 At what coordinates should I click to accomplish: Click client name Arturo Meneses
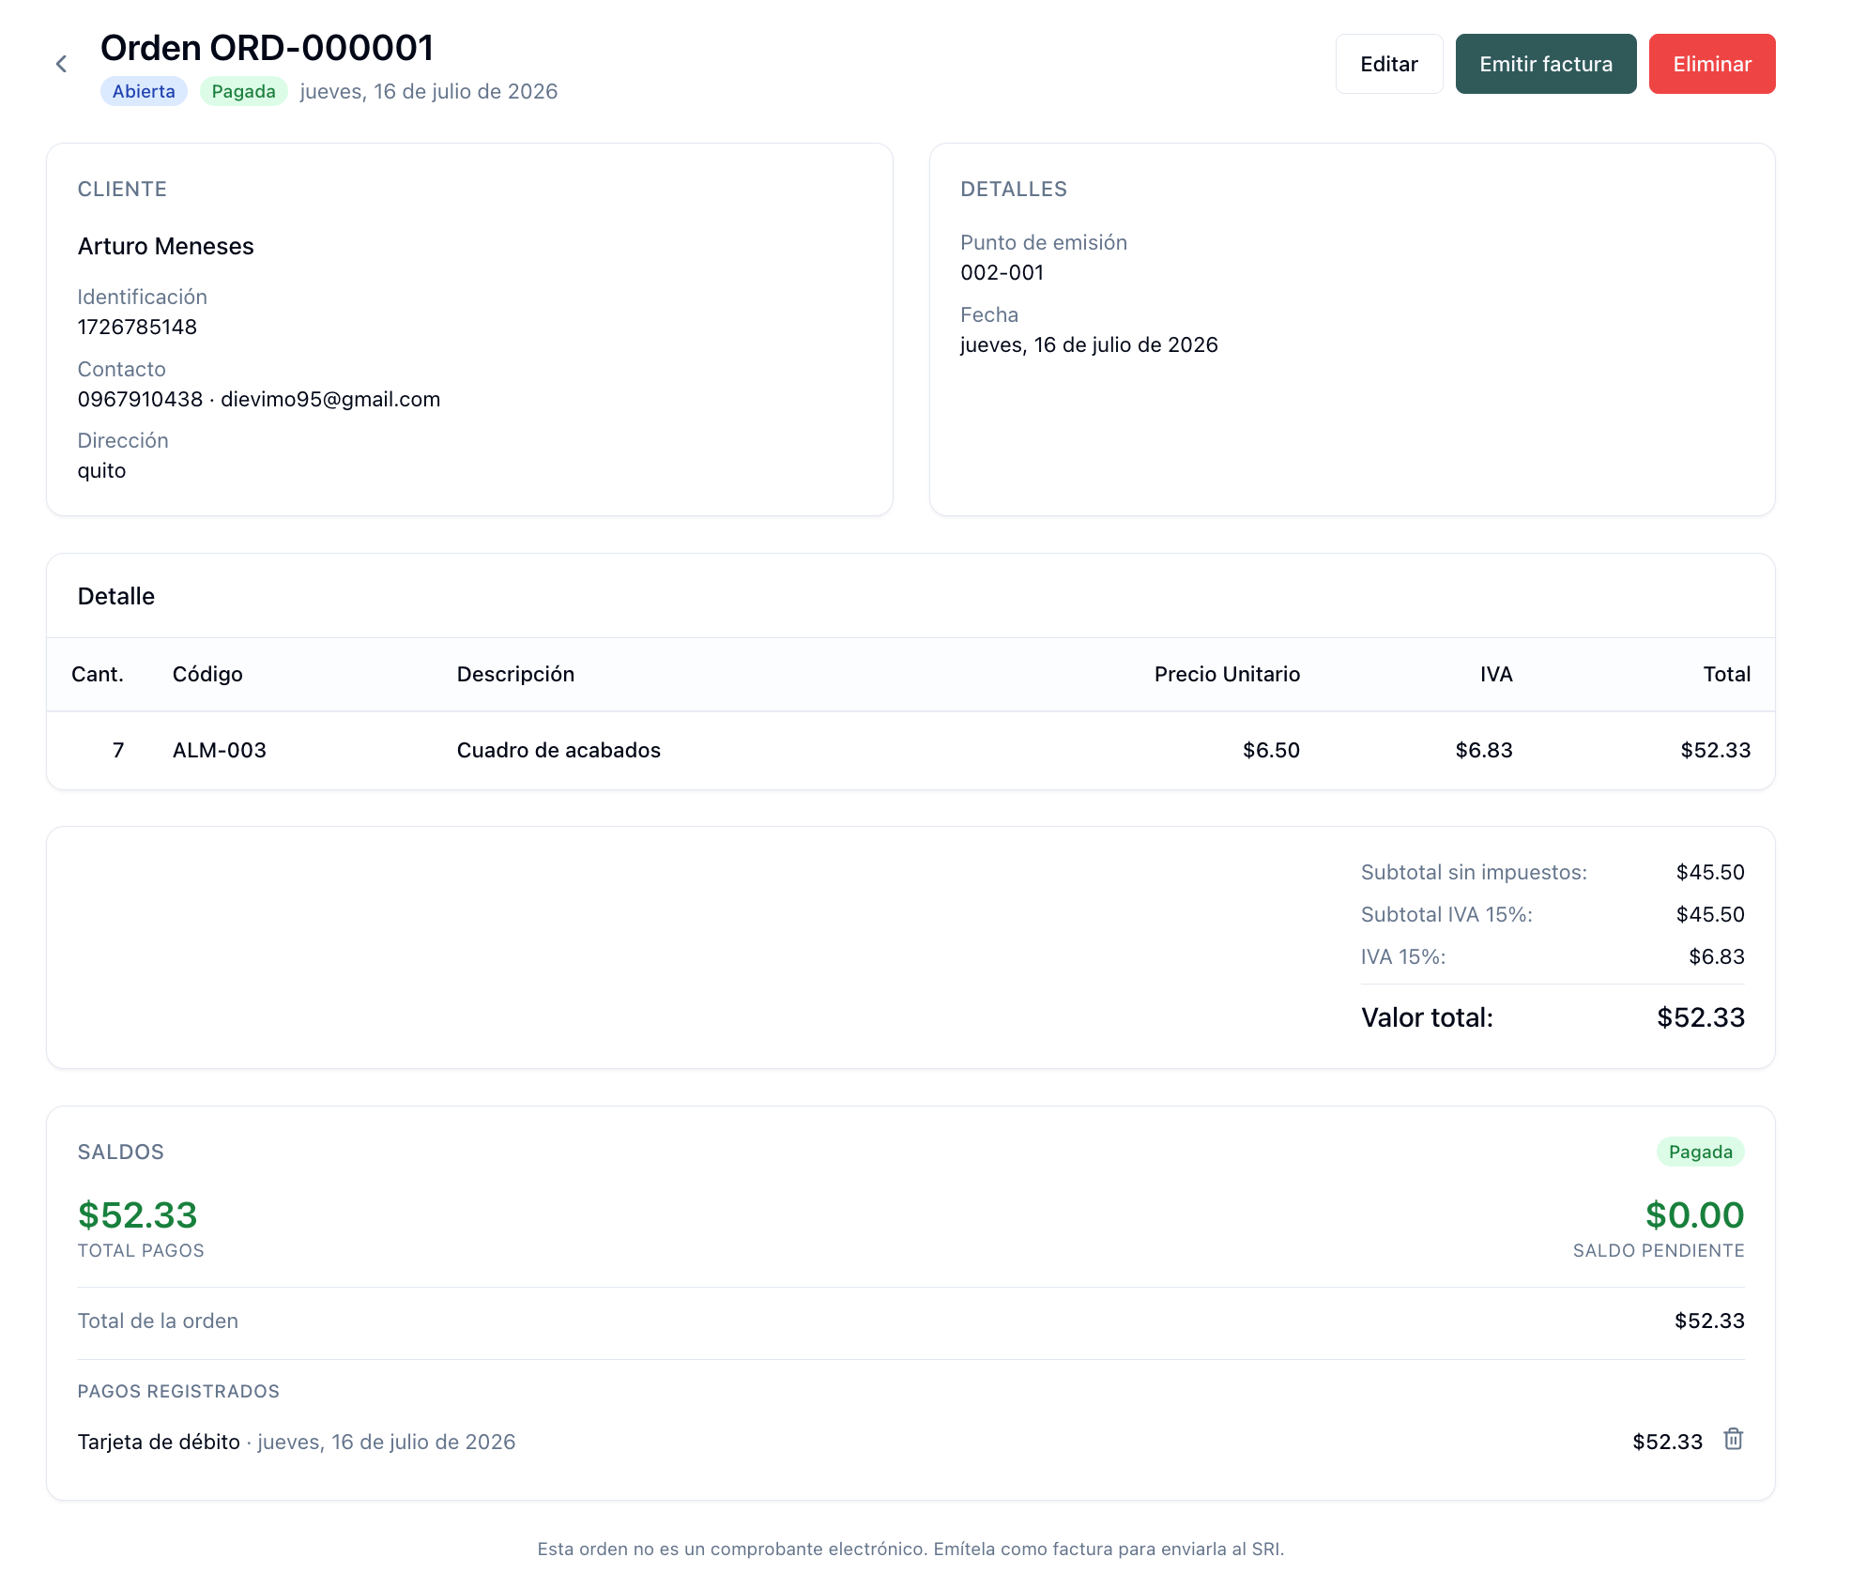click(x=165, y=246)
